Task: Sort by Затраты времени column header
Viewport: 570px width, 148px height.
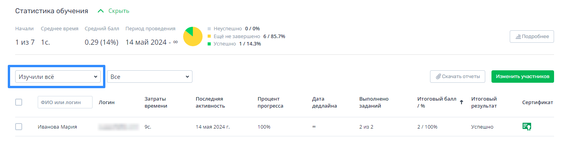Action: 156,102
